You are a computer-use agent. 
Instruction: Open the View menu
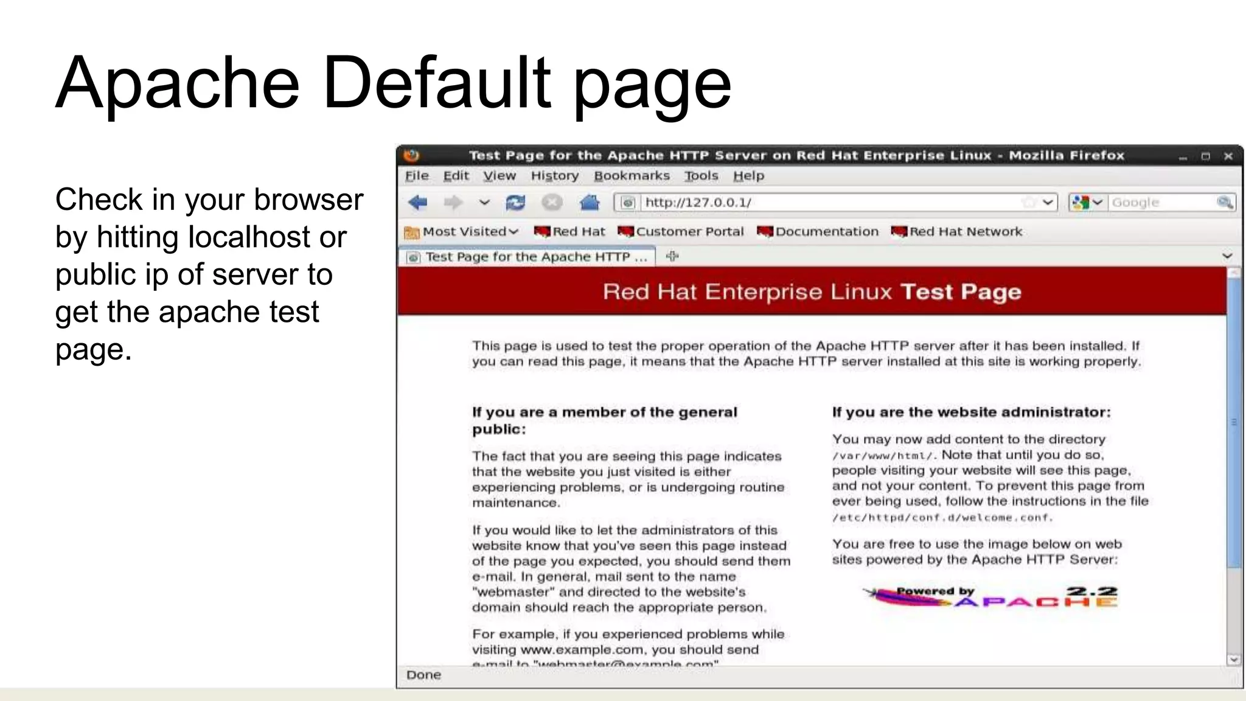coord(499,176)
